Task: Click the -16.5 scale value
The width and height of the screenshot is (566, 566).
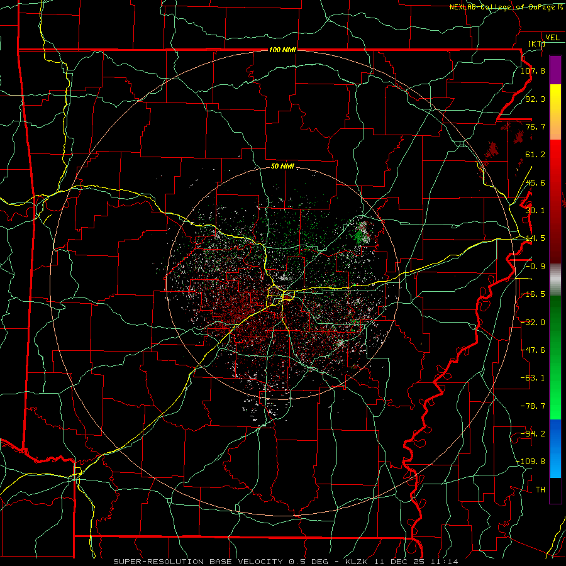Action: (x=533, y=294)
